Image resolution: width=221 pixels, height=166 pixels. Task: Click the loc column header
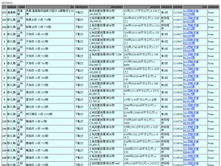click(50, 7)
